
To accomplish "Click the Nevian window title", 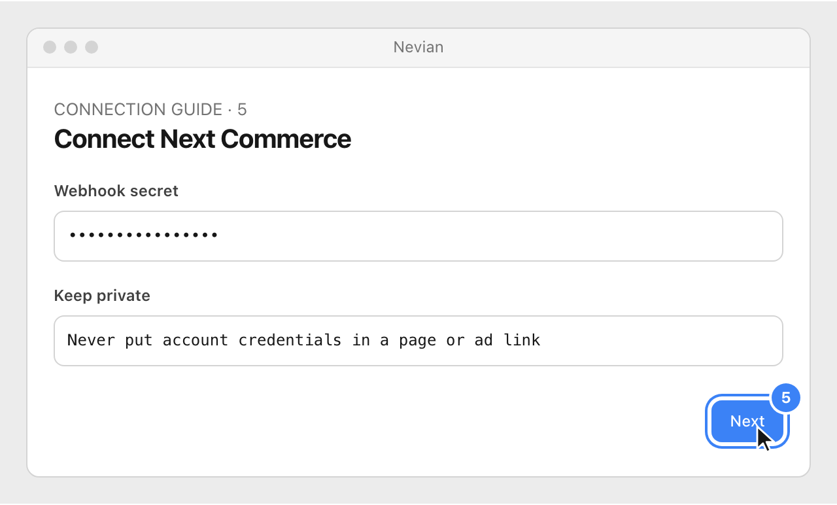I will click(418, 47).
